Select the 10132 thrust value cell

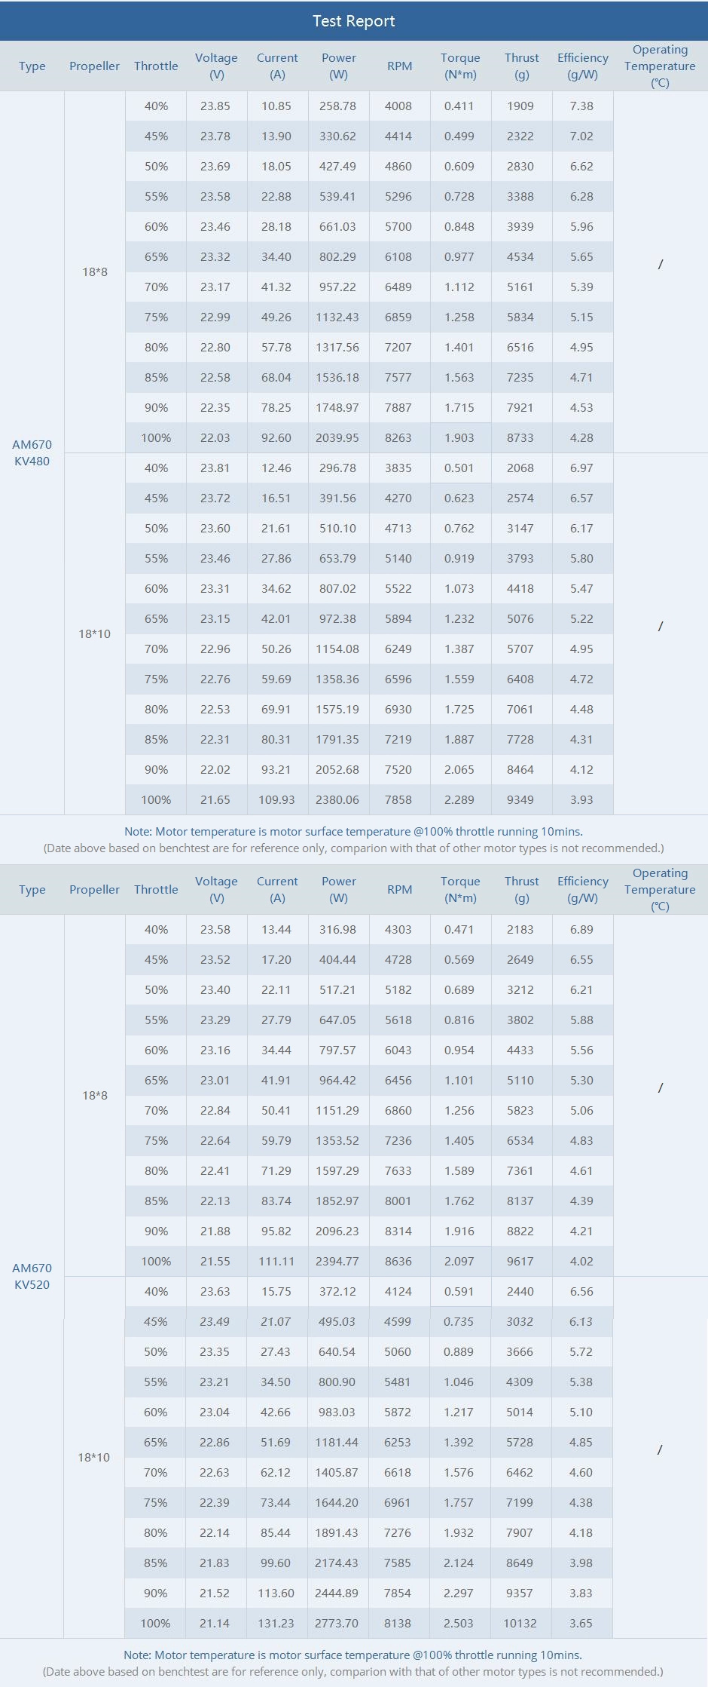520,1623
